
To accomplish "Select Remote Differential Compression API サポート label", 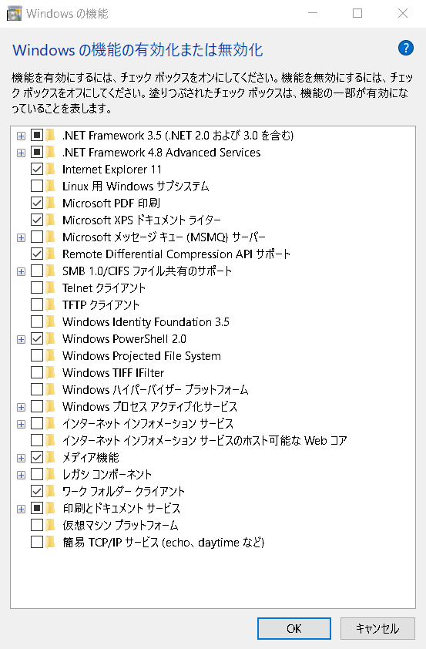I will tap(176, 254).
